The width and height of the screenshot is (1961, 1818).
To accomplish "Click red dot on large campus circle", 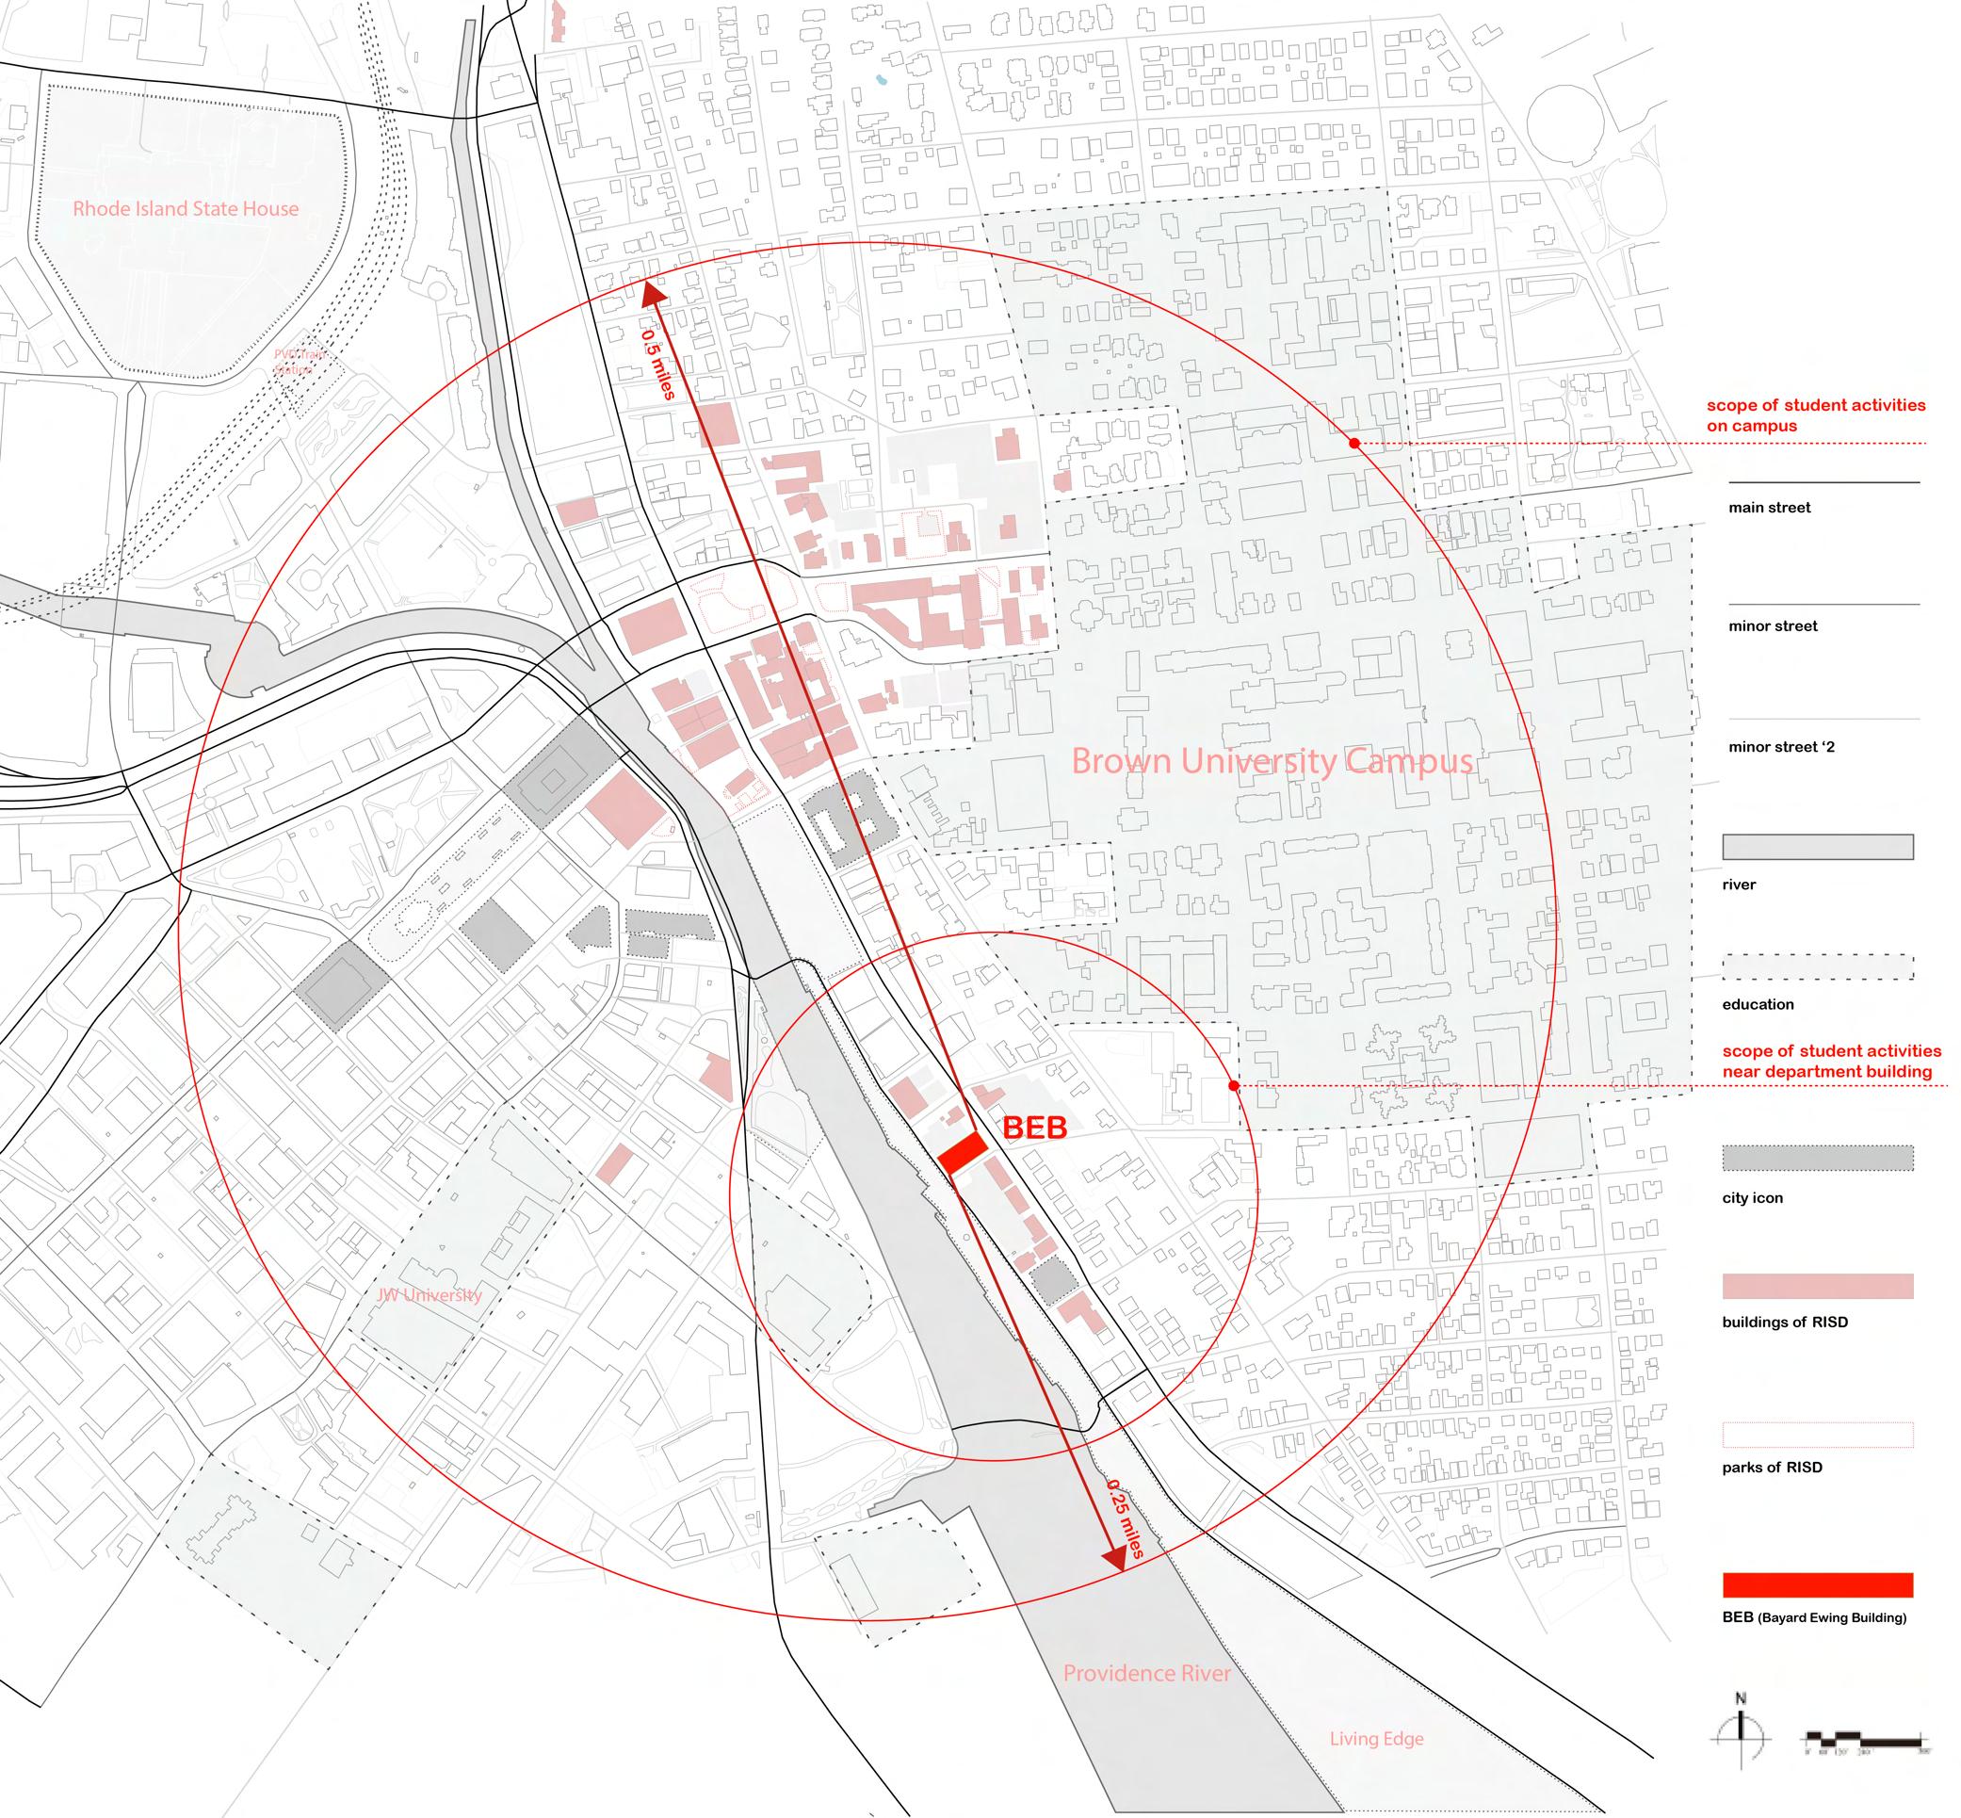I will click(1354, 444).
